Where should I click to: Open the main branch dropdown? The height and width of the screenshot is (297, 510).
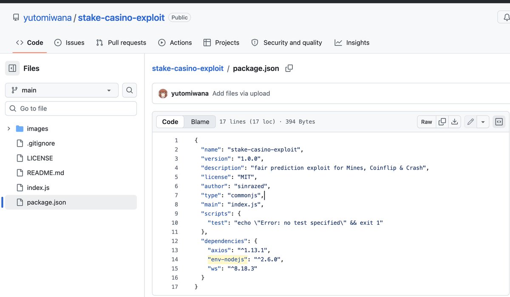(62, 90)
